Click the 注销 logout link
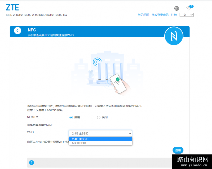Screen dimensions: 212x169 pyautogui.click(x=174, y=15)
